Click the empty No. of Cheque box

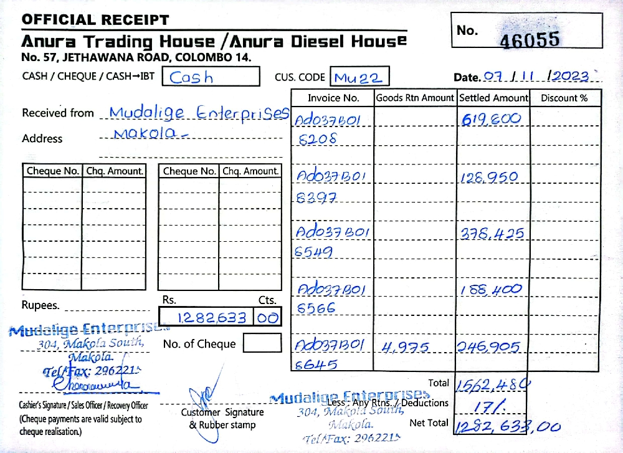coord(262,343)
